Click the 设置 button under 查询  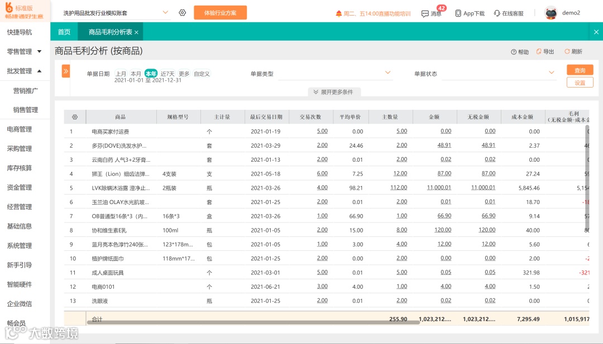coord(580,83)
